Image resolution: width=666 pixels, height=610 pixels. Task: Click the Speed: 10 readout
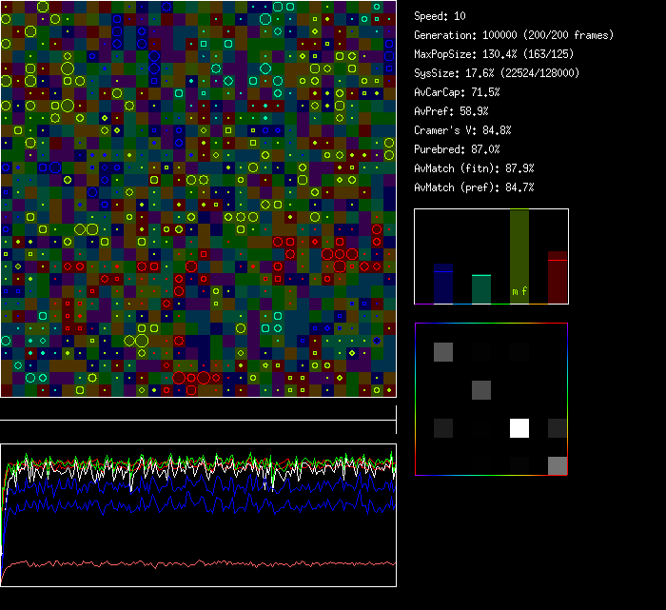coord(441,16)
